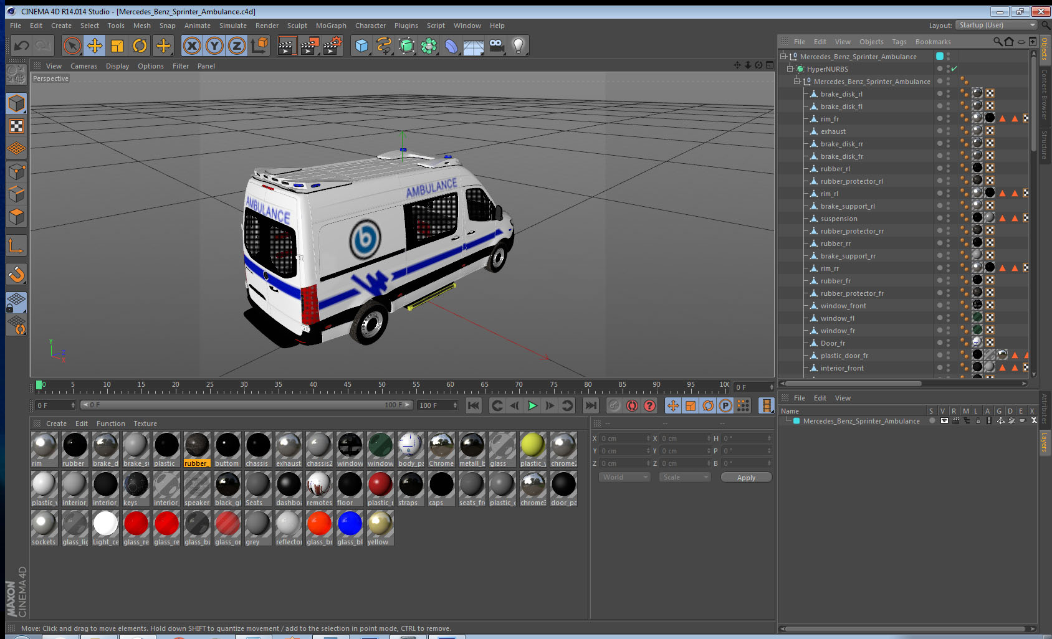Click the record active objects button
This screenshot has width=1052, height=639.
tap(614, 405)
